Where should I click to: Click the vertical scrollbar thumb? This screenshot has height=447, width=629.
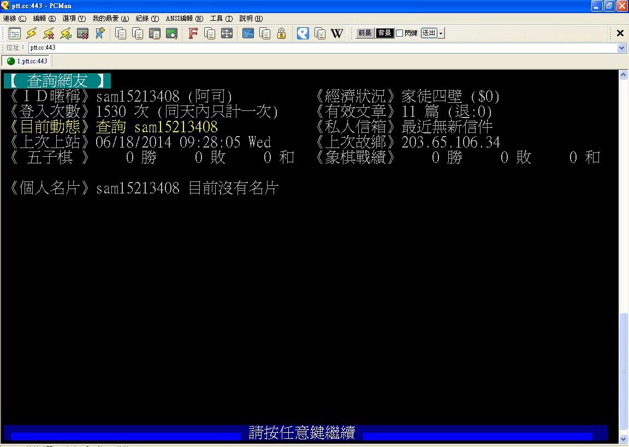[623, 372]
